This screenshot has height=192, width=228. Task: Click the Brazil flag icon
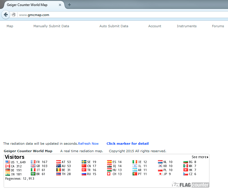[33, 174]
